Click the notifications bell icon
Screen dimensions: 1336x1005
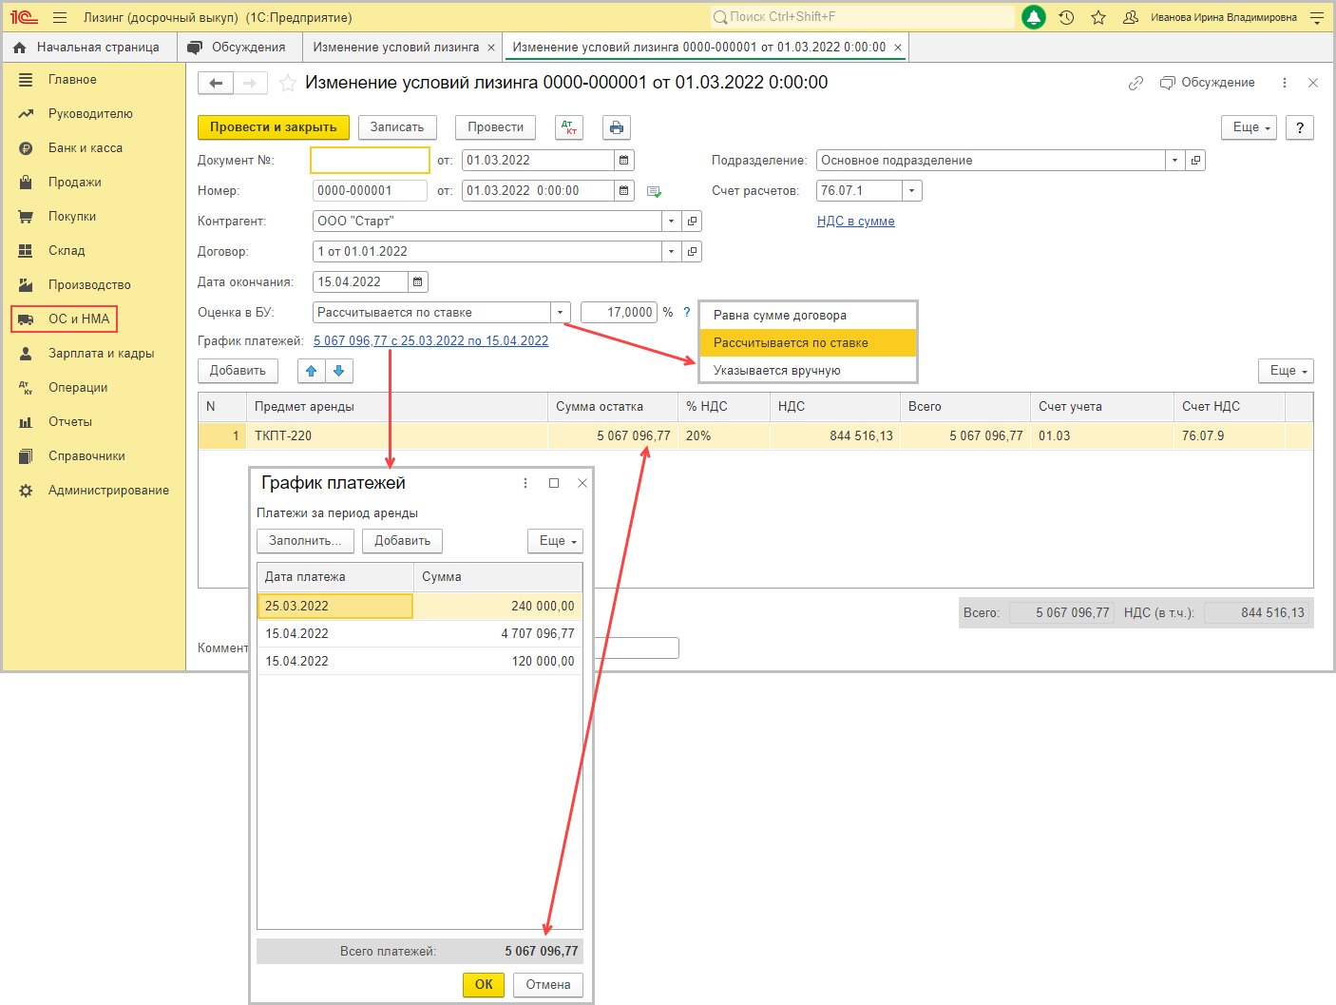pos(1034,17)
